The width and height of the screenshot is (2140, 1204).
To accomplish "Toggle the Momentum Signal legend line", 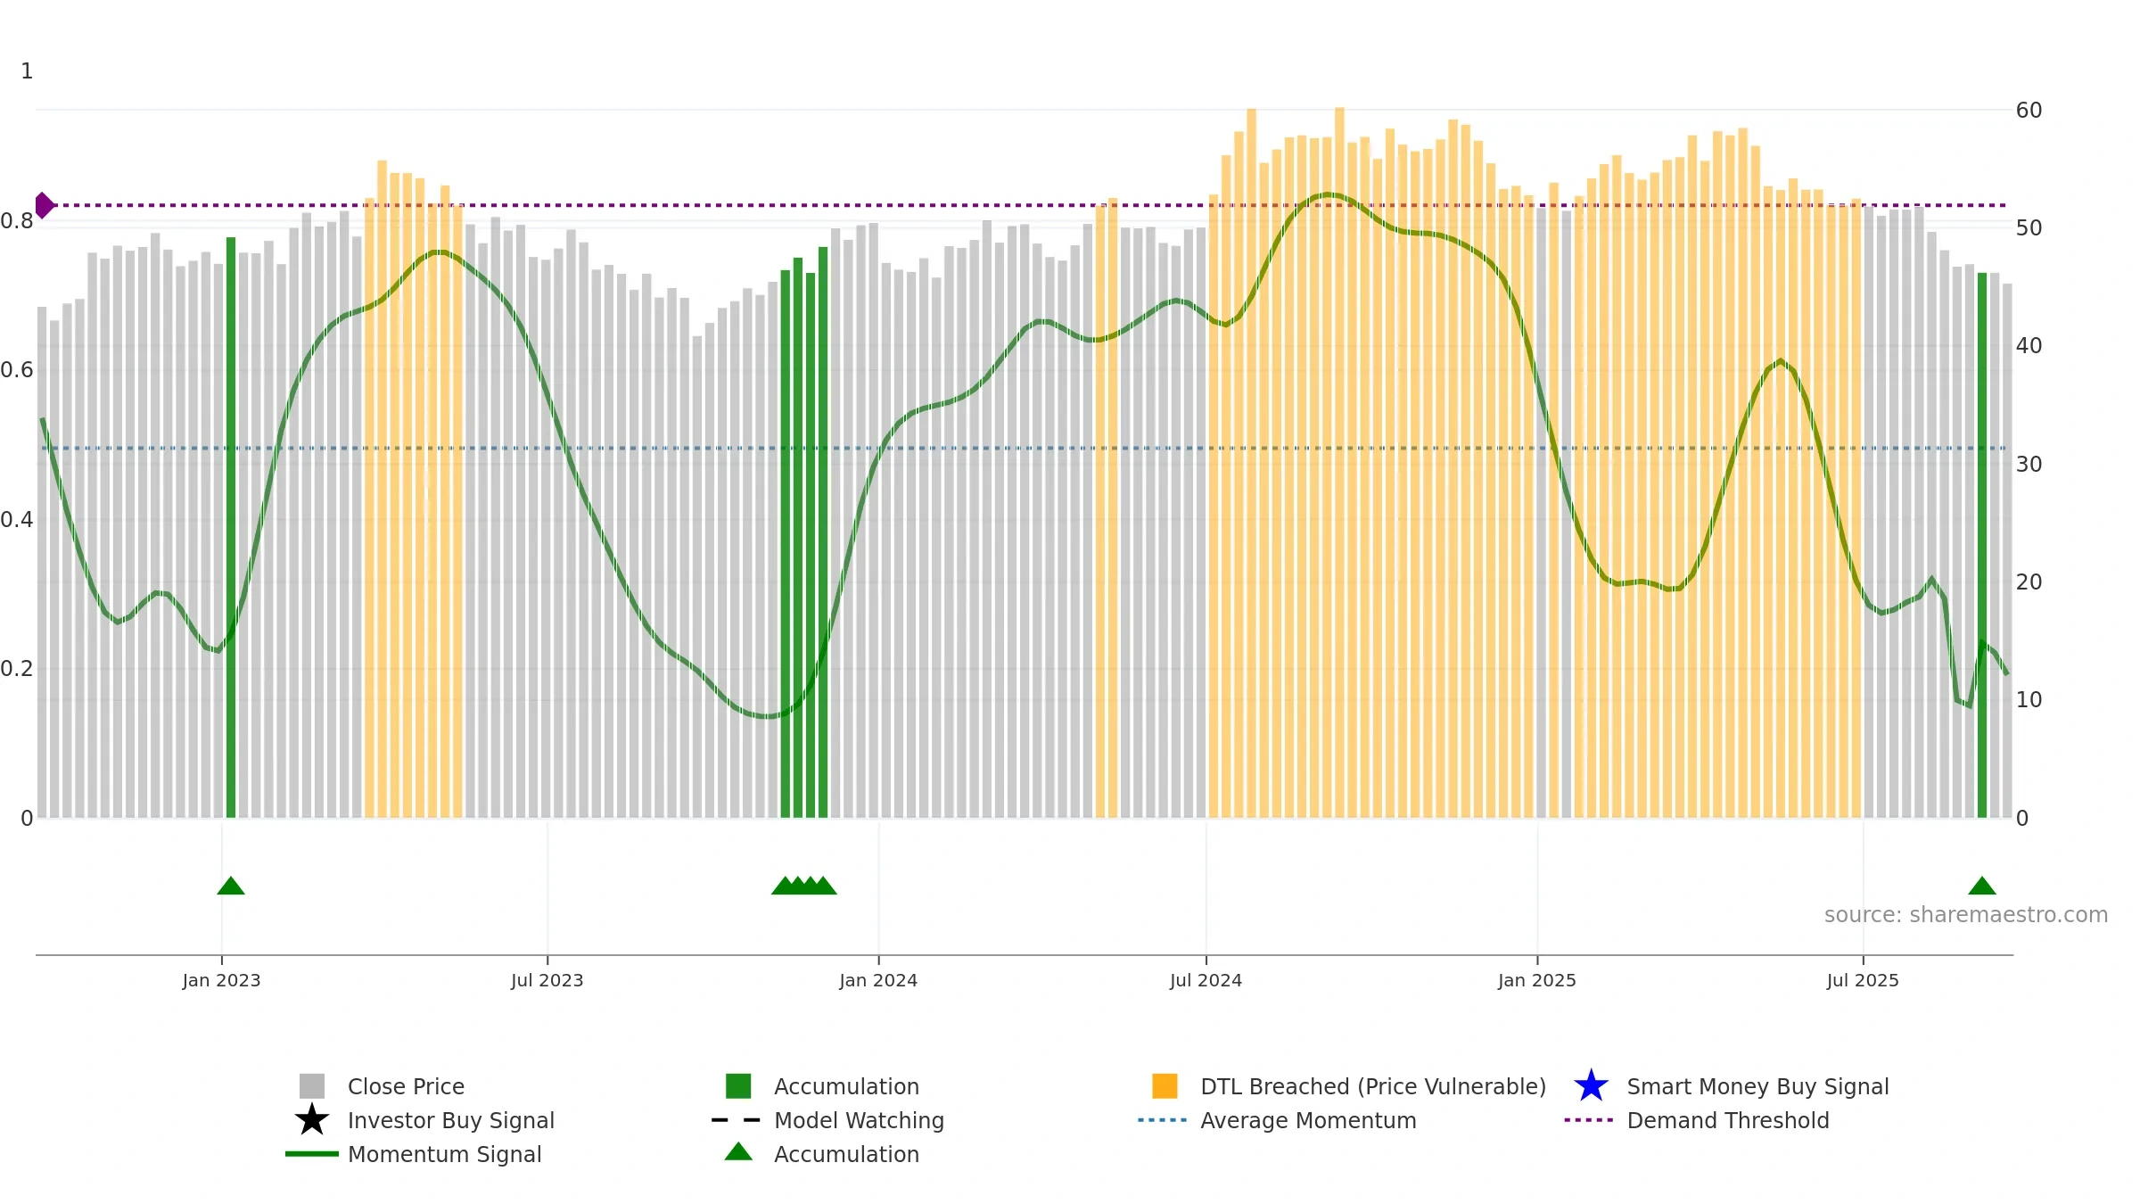I will (x=312, y=1153).
